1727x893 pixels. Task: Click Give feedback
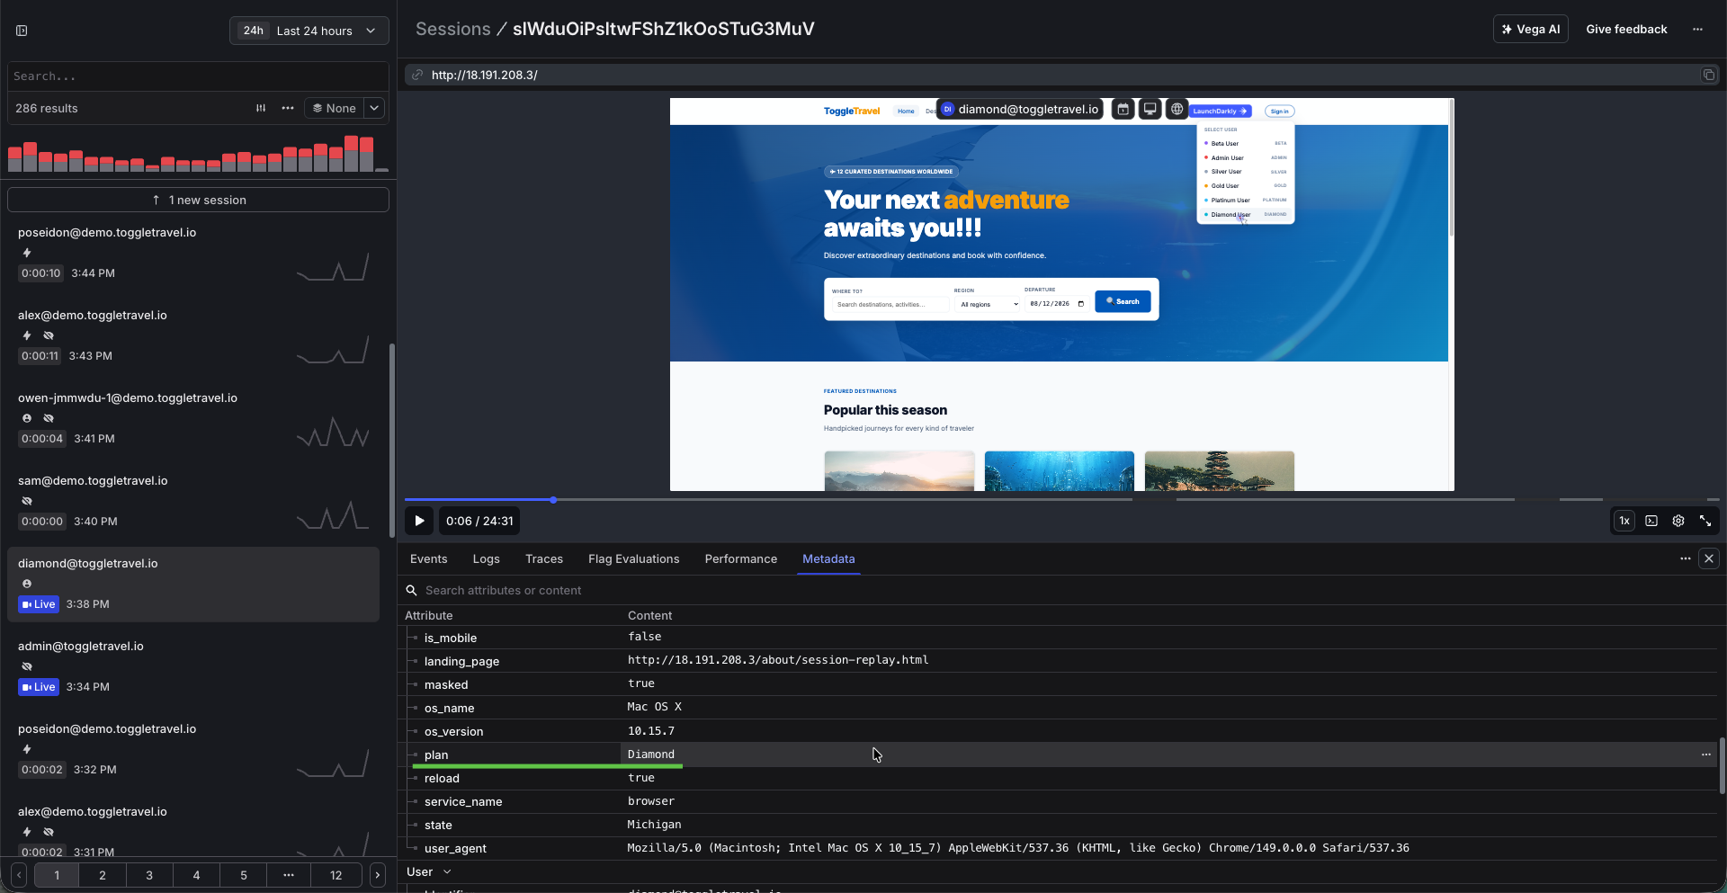1626,29
